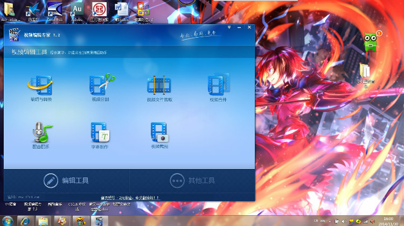The height and width of the screenshot is (226, 404).
Task: Click the green plus shield tray icon
Action: click(358, 221)
